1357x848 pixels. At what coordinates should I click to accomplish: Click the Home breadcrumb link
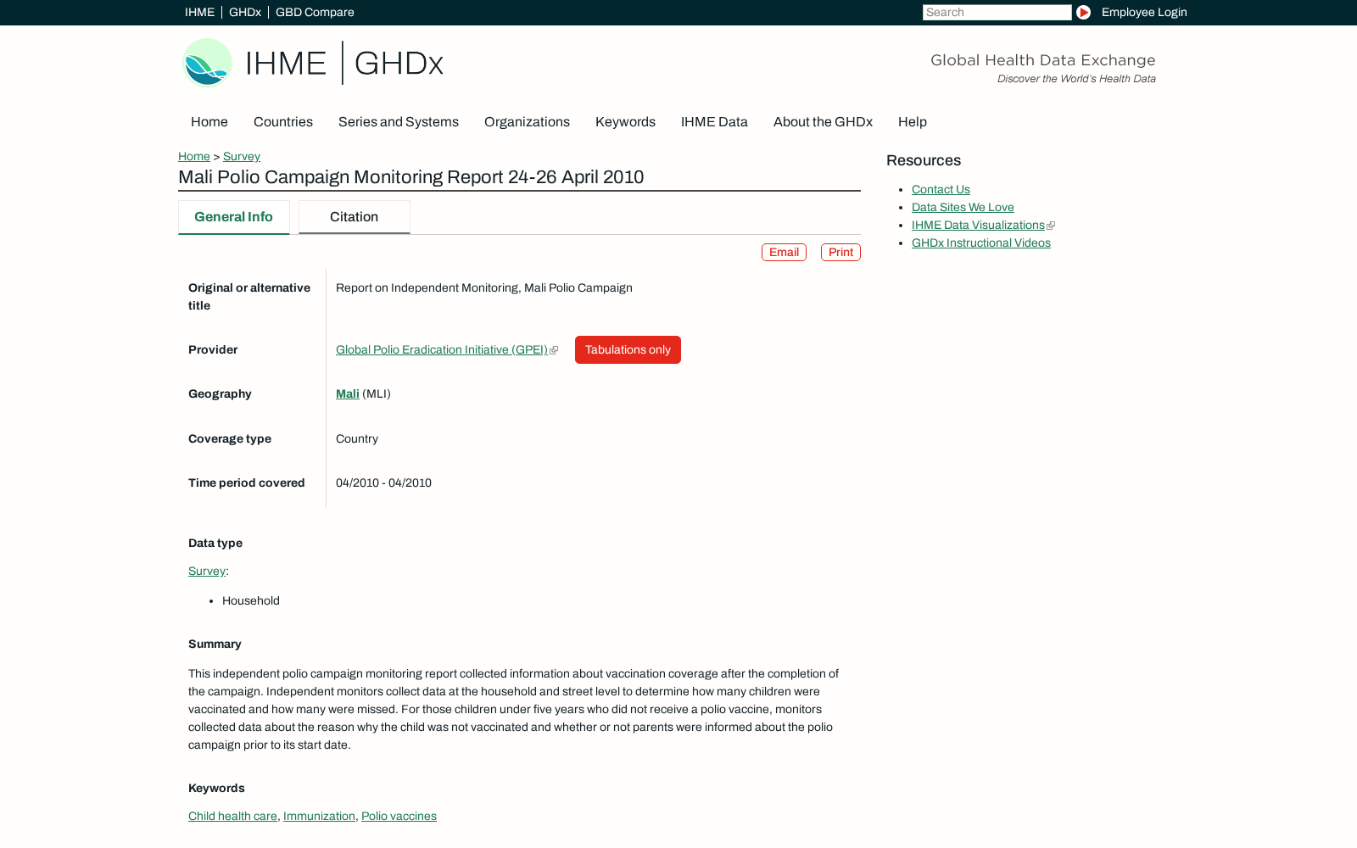pyautogui.click(x=194, y=157)
